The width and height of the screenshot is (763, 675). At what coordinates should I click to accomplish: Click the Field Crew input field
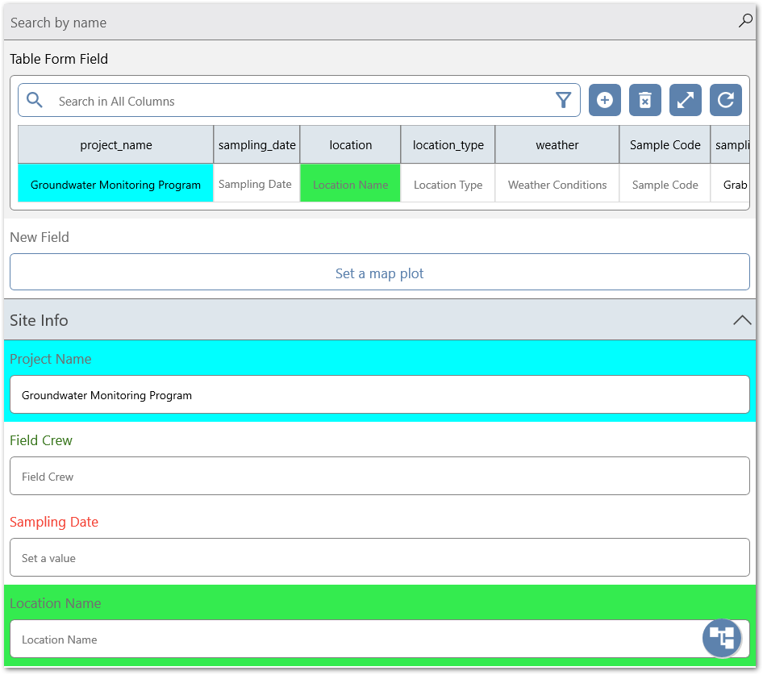[379, 477]
